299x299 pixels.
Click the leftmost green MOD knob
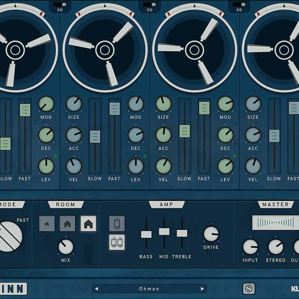[46, 104]
